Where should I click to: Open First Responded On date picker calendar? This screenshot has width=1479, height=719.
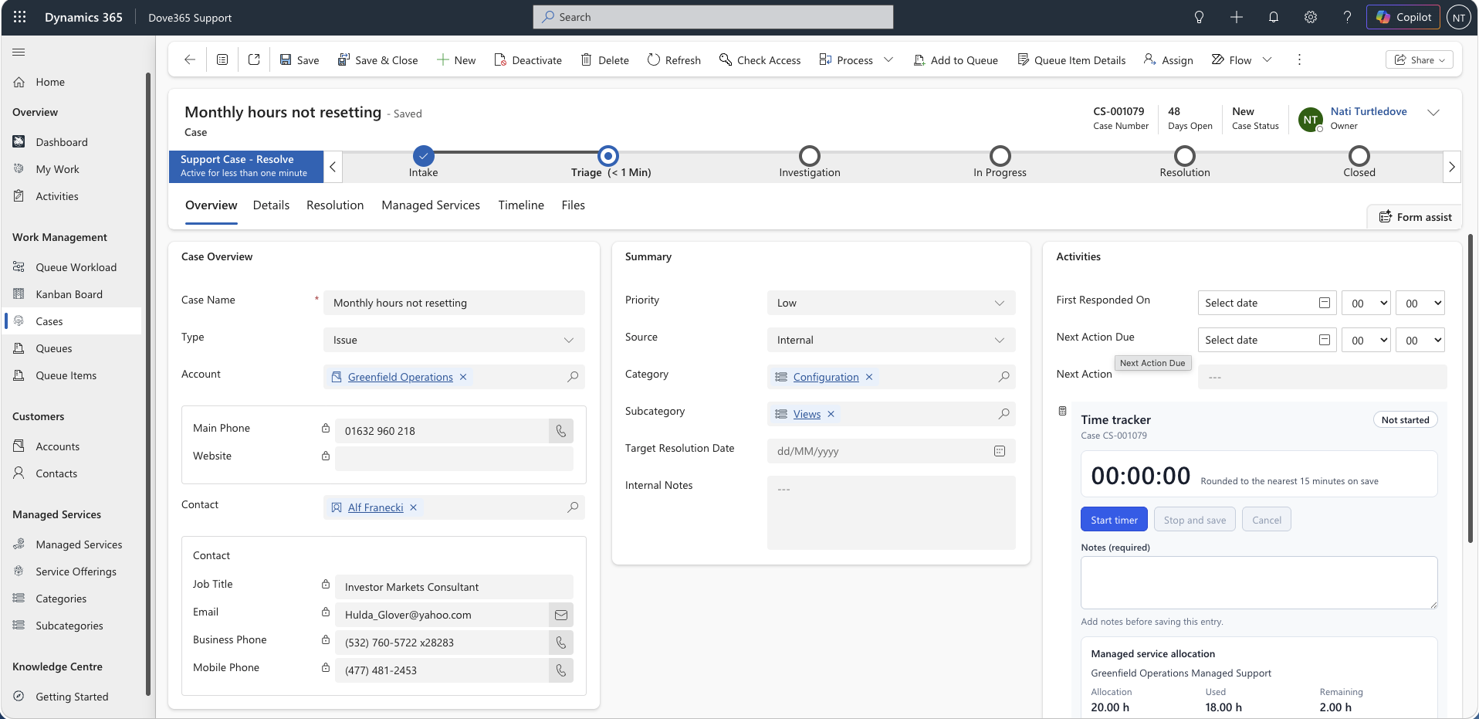[x=1325, y=303]
